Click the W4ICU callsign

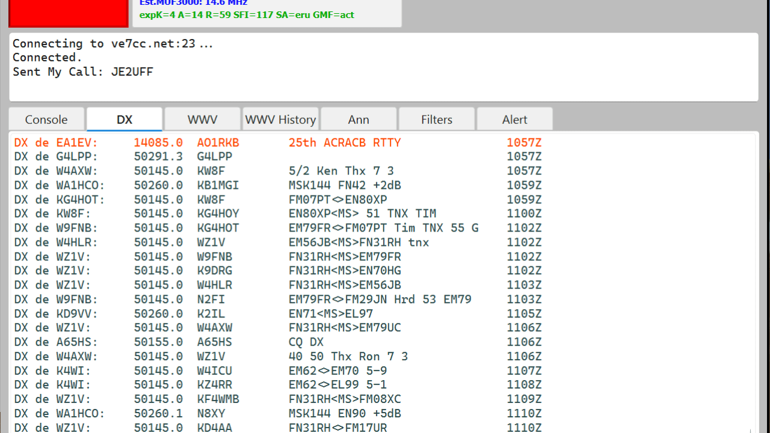(x=214, y=371)
